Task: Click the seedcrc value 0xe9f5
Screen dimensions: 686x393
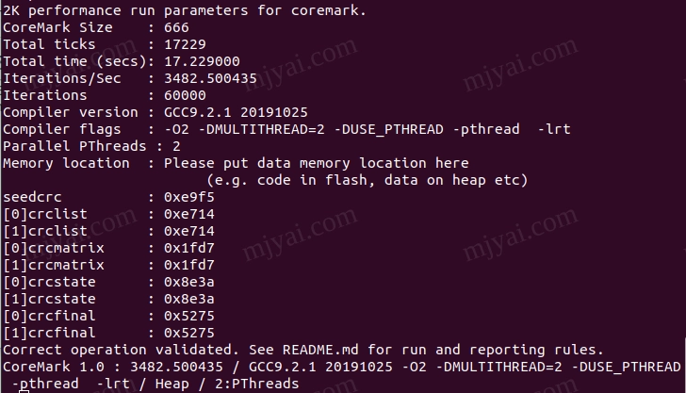Action: pyautogui.click(x=189, y=197)
